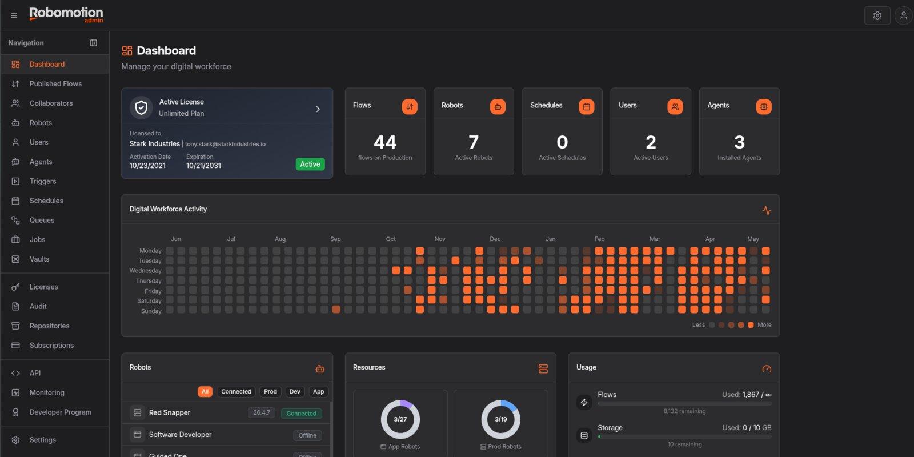Viewport: 914px width, 457px height.
Task: Open Licenses in sidebar
Action: (x=55, y=287)
